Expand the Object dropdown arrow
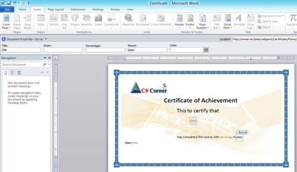Screen dimensions: 297x172 click(x=273, y=27)
